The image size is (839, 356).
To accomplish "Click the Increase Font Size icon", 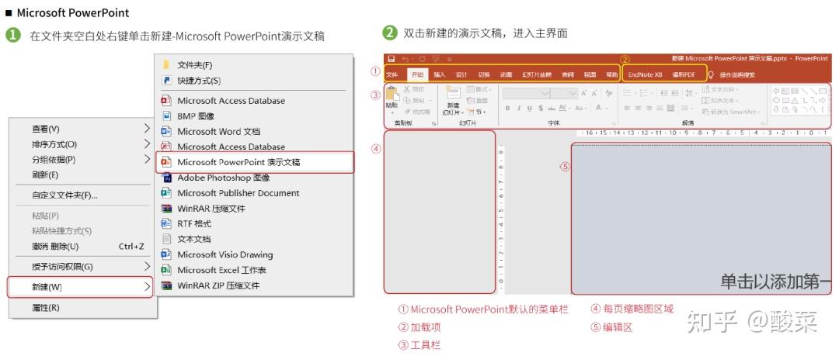I will pyautogui.click(x=583, y=94).
